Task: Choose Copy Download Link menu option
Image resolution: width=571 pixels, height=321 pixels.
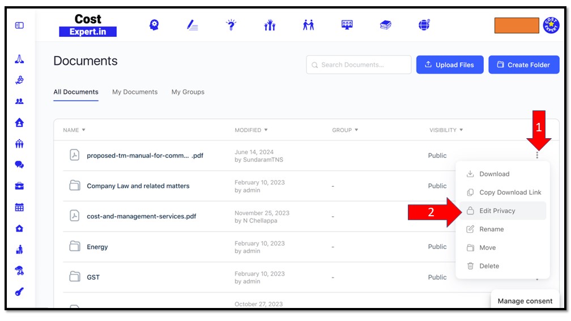Action: pyautogui.click(x=510, y=192)
